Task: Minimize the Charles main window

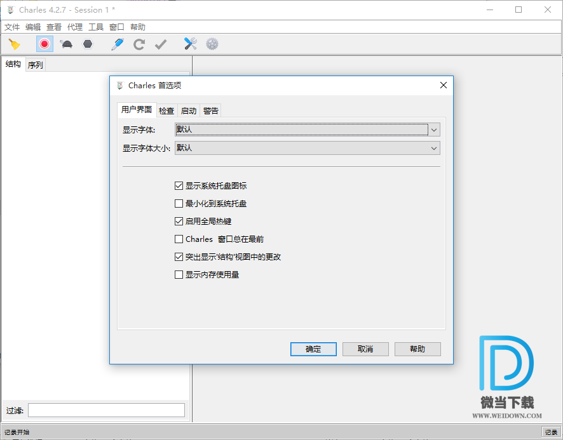Action: [490, 10]
